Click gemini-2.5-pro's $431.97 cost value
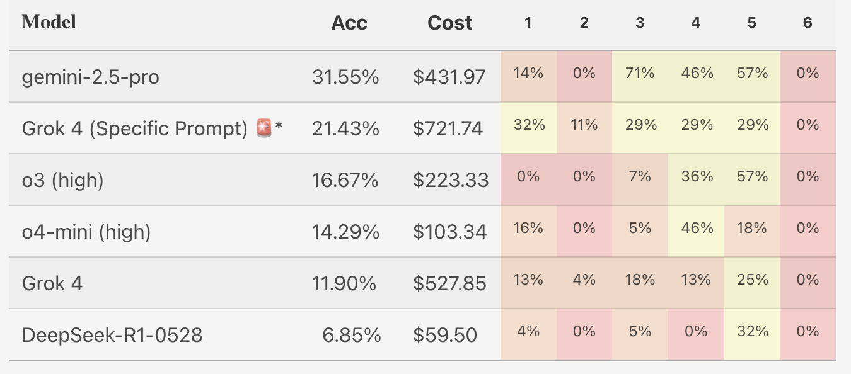This screenshot has width=851, height=374. pos(449,77)
